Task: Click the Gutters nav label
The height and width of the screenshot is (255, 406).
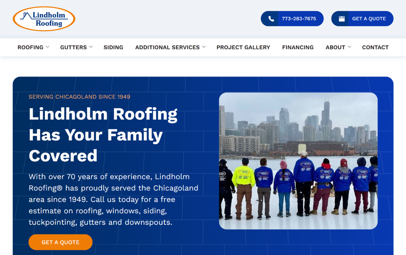Action: coord(73,47)
